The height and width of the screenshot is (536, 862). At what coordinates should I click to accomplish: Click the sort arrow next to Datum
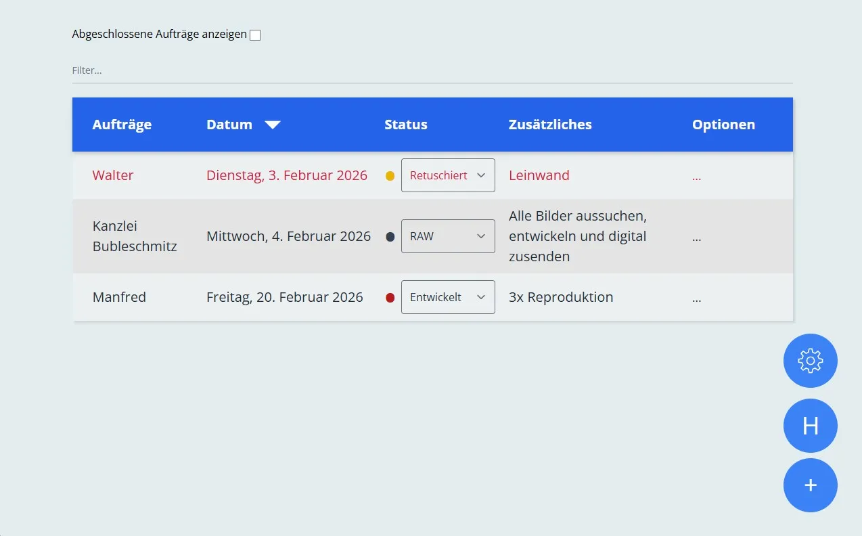point(273,125)
